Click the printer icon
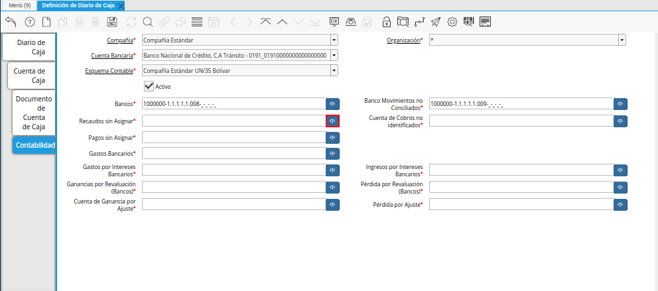 367,22
